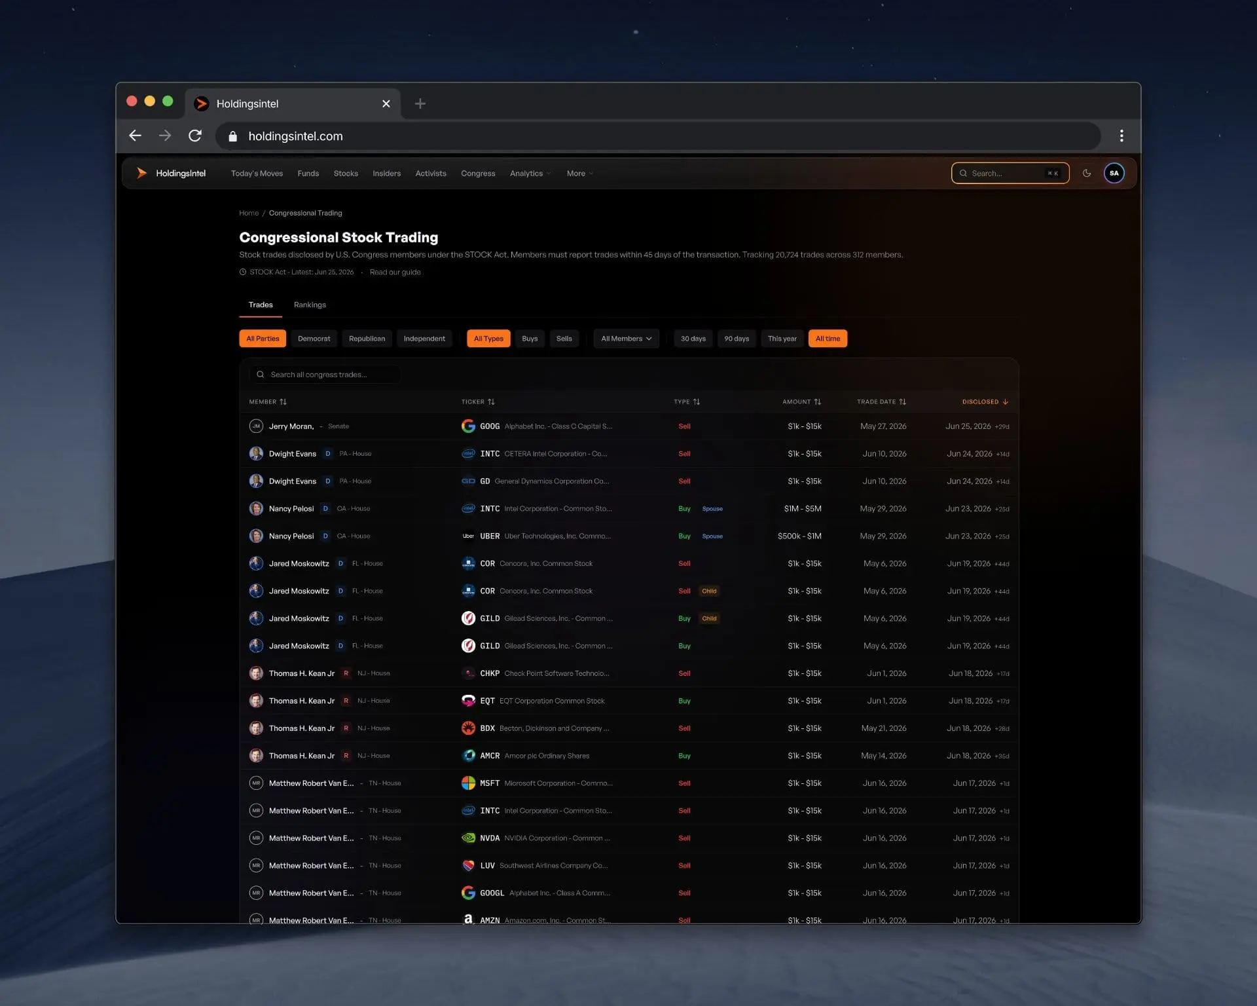Image resolution: width=1257 pixels, height=1006 pixels.
Task: Sort by Ticker column
Action: [478, 402]
